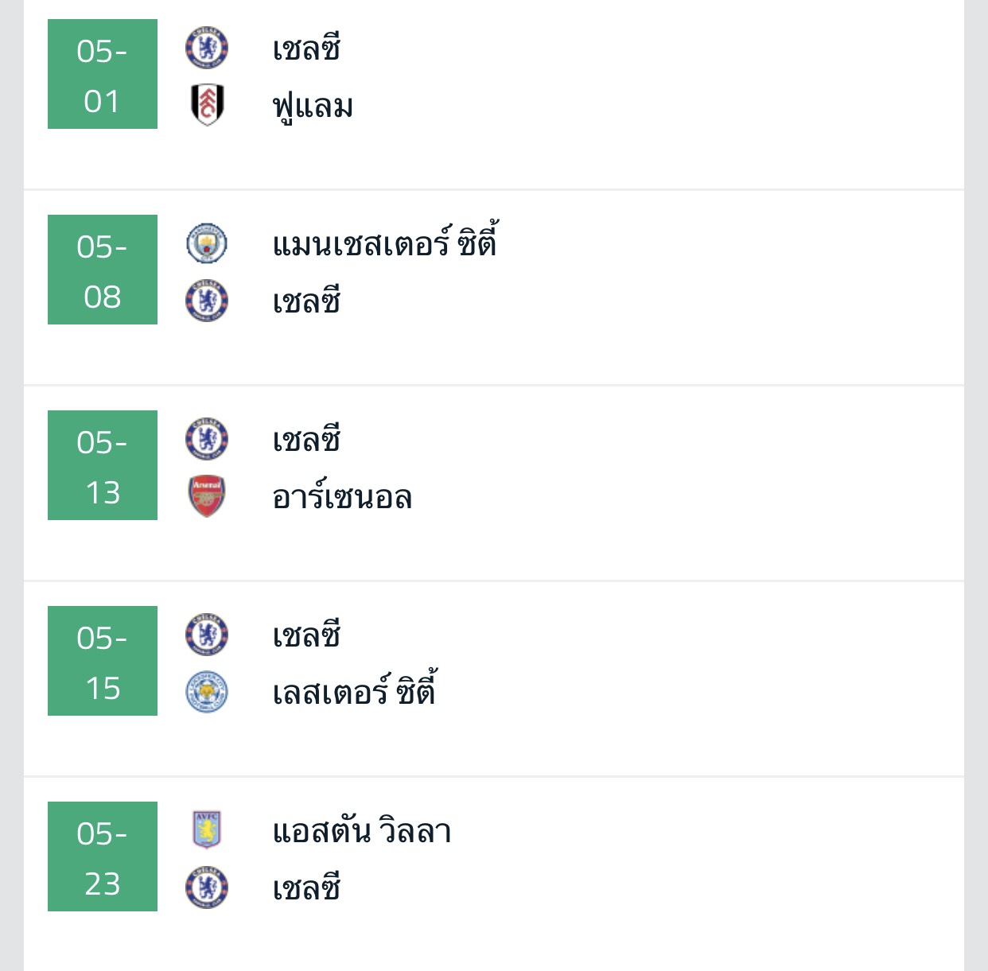The image size is (988, 971).
Task: Click Chelsea crest in the 05-15 fixture
Action: coord(207,635)
